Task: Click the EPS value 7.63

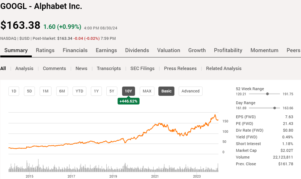Action: coord(289,117)
